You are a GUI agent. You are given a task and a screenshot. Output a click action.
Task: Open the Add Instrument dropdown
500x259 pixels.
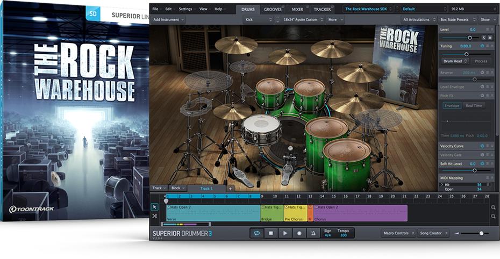[x=168, y=19]
